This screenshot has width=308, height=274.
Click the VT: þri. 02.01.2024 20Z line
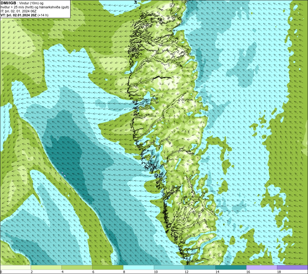pos(24,15)
